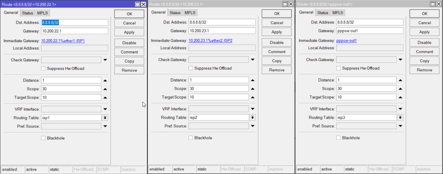This screenshot has height=174, width=443.
Task: Click OK in 10.200.22.1 route window
Action: [129, 14]
